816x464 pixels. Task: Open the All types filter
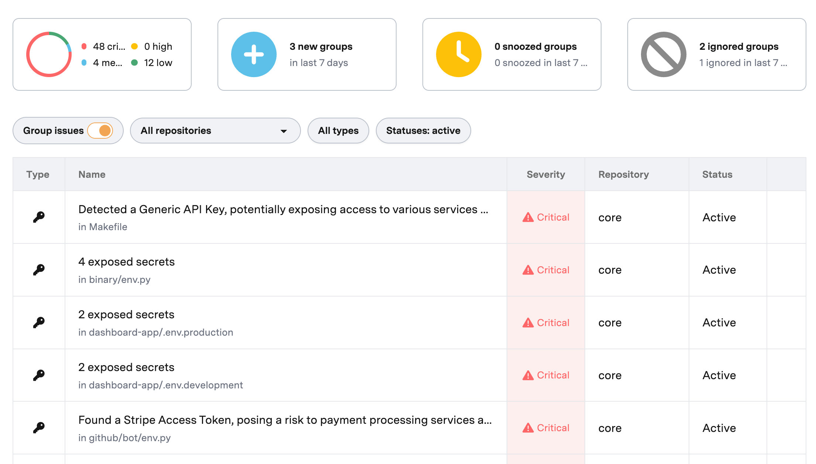[x=338, y=131]
